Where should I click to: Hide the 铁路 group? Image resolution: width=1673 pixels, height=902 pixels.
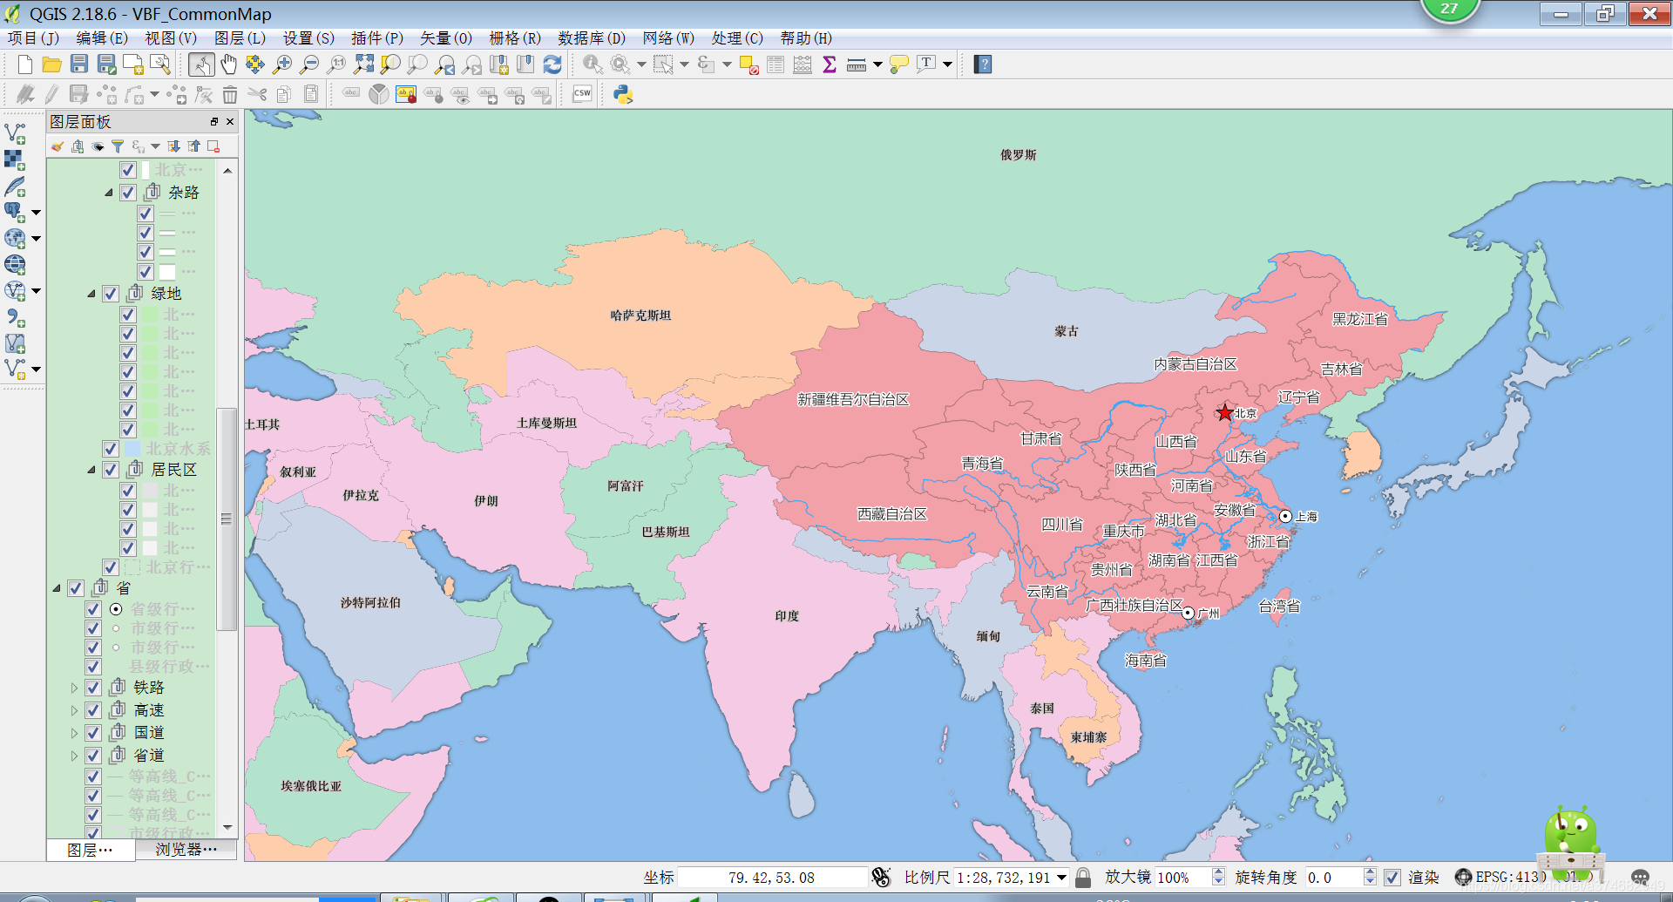[93, 688]
